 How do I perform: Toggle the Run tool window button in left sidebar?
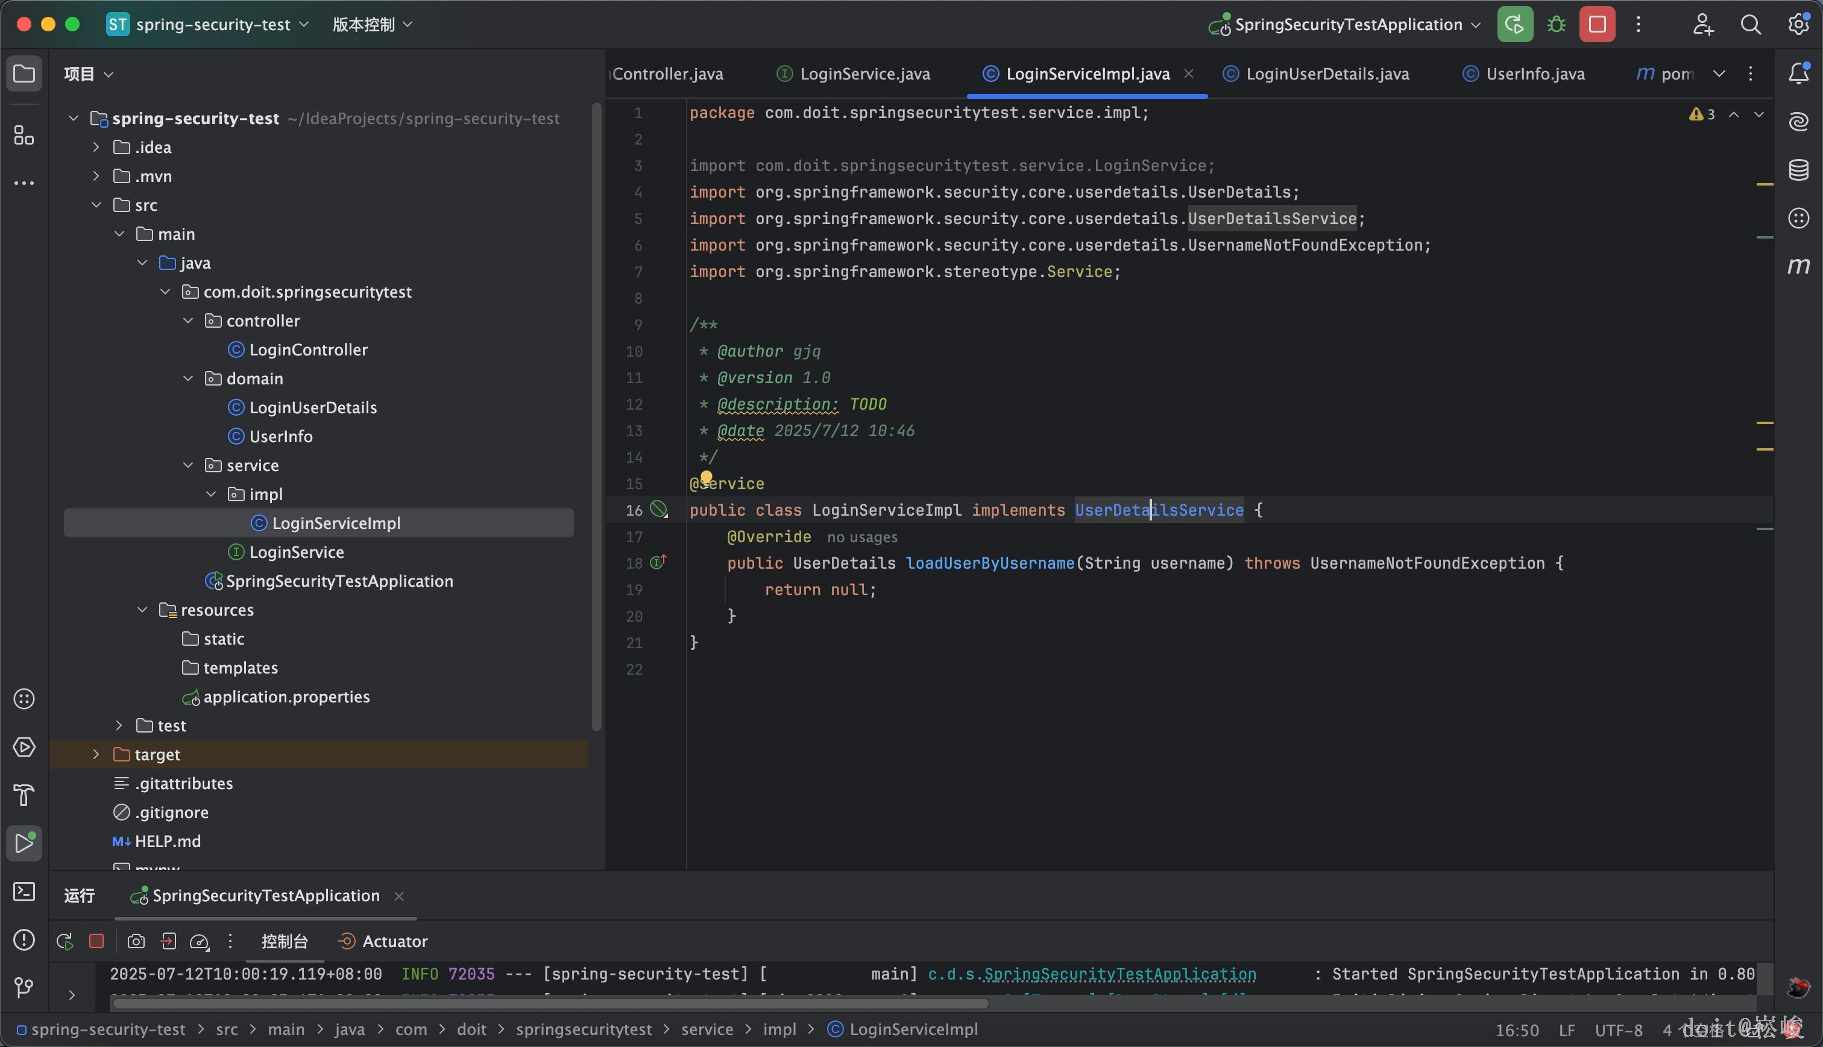[25, 843]
